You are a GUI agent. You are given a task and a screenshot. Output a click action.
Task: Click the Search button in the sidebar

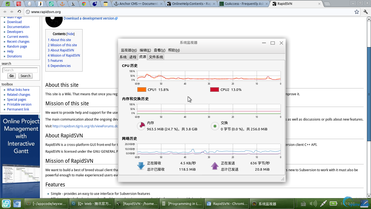click(25, 76)
